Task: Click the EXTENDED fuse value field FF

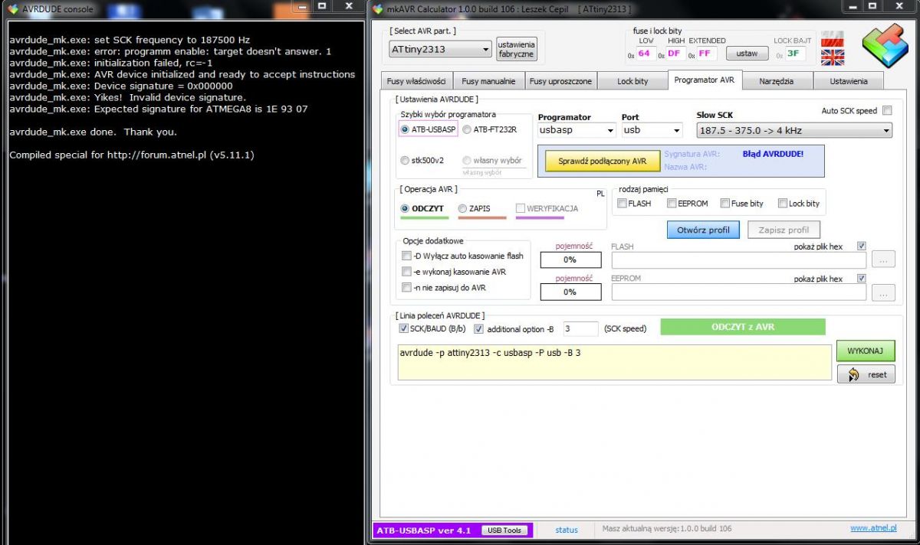Action: click(x=704, y=54)
